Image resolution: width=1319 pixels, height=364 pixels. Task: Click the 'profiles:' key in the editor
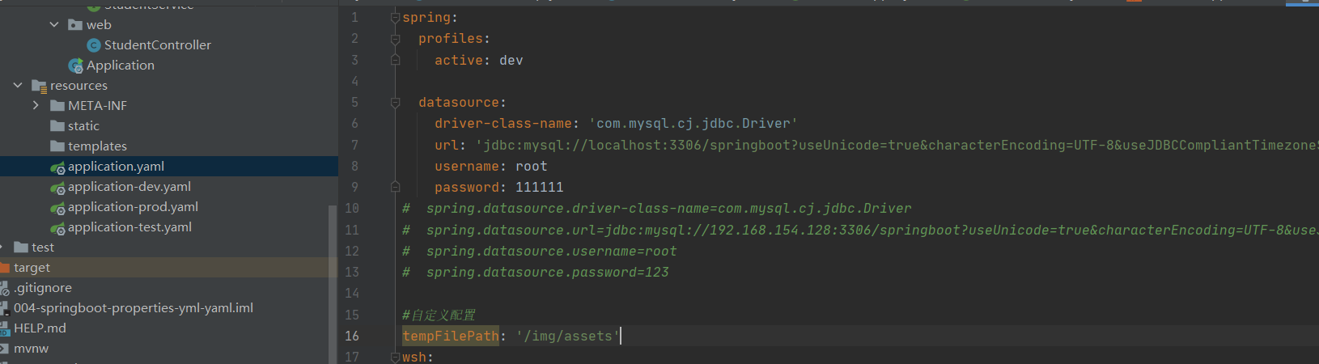coord(454,39)
